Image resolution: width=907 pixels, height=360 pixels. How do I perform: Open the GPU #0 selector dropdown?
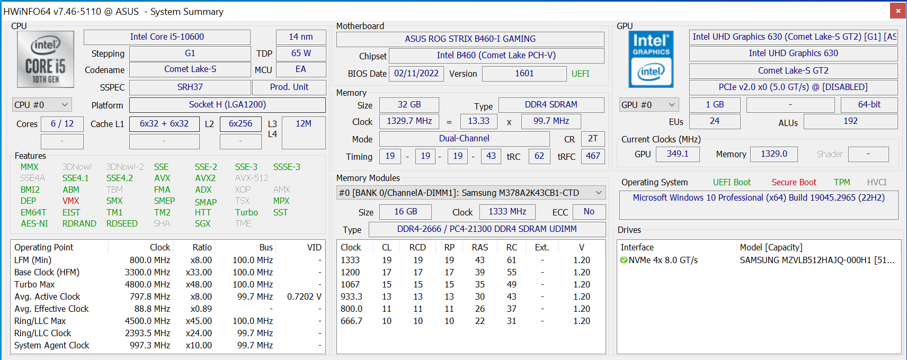pyautogui.click(x=649, y=105)
